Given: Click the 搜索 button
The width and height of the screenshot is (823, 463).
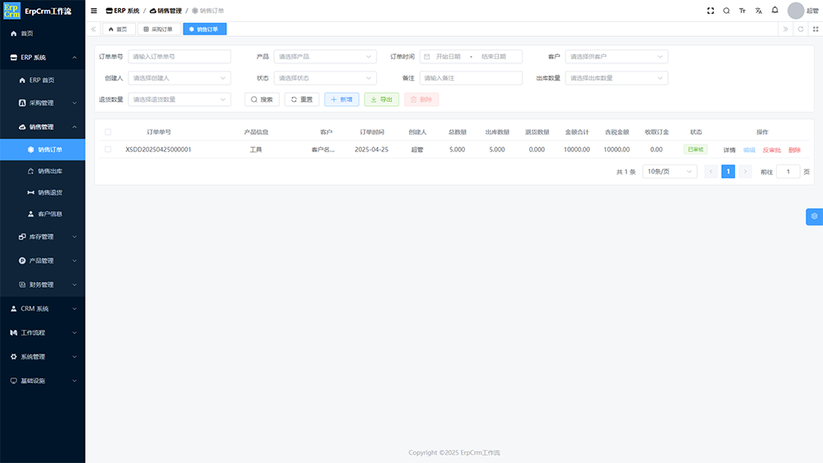Looking at the screenshot, I should (x=262, y=100).
